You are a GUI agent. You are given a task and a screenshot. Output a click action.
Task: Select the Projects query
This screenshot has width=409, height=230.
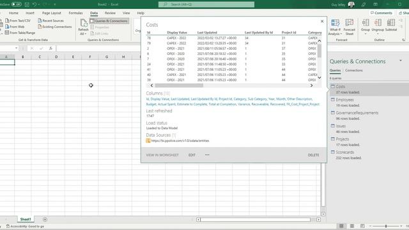click(x=369, y=142)
